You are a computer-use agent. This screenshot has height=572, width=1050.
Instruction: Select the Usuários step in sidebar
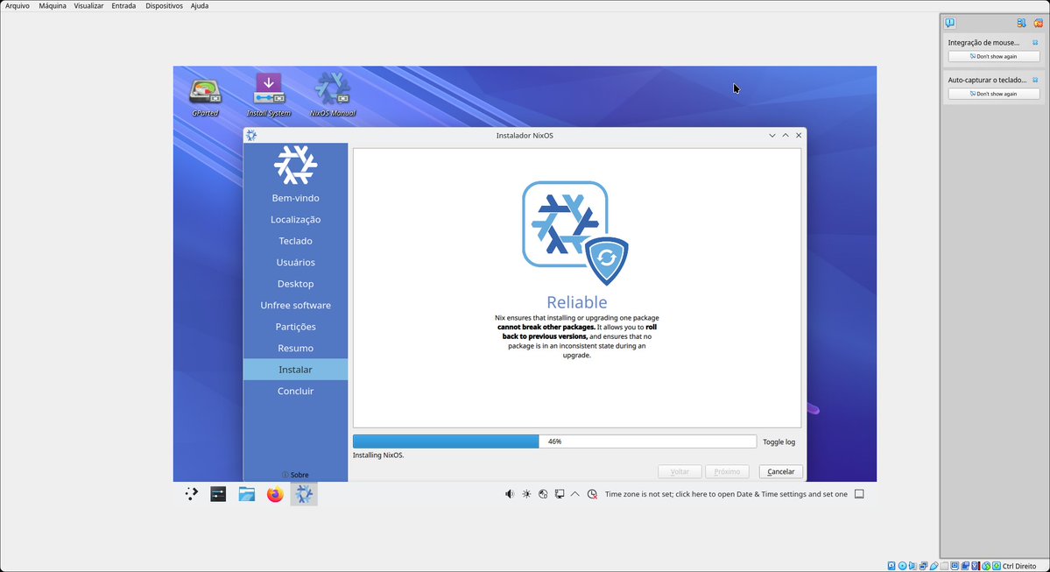[295, 263]
